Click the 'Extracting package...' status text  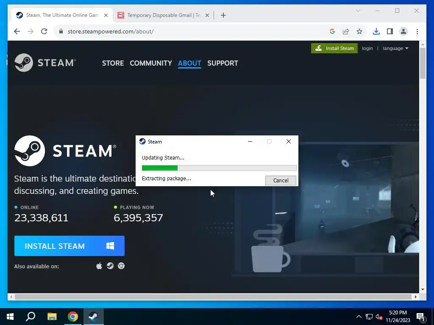(166, 179)
